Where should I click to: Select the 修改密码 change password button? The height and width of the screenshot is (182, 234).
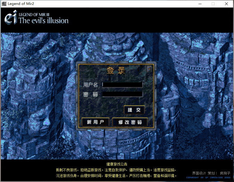click(130, 122)
